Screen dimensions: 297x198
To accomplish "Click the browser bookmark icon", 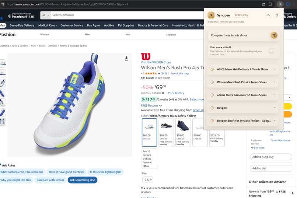I will point(270,4).
